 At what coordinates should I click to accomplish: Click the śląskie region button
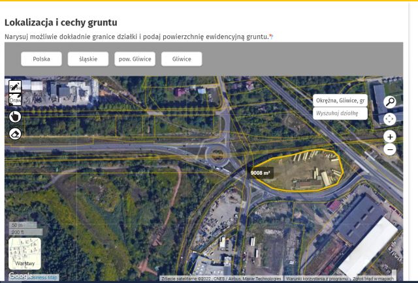(x=88, y=59)
